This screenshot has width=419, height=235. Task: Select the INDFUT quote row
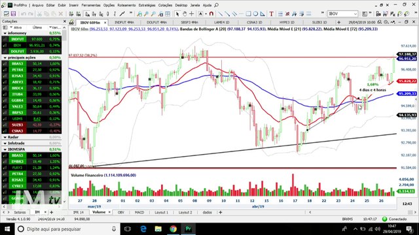(x=31, y=39)
